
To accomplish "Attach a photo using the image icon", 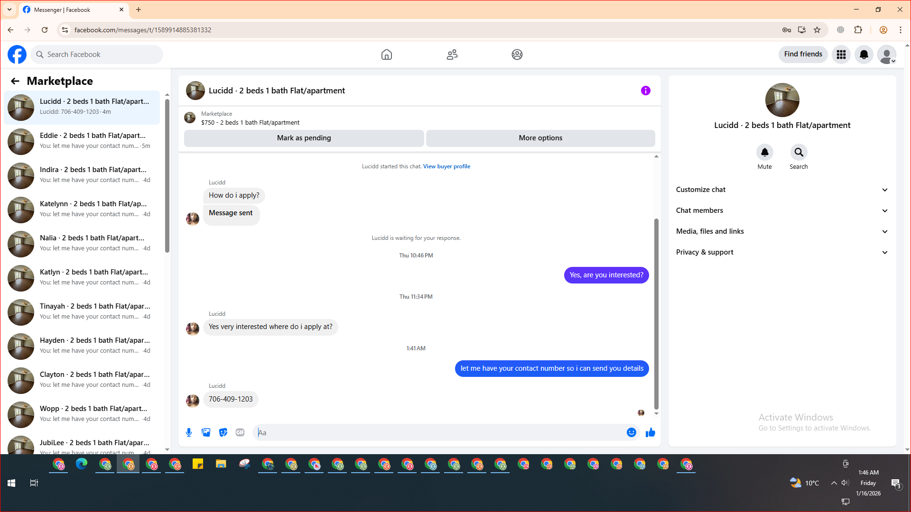I will (x=206, y=432).
